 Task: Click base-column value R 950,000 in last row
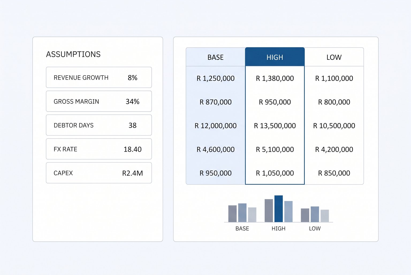(x=215, y=173)
